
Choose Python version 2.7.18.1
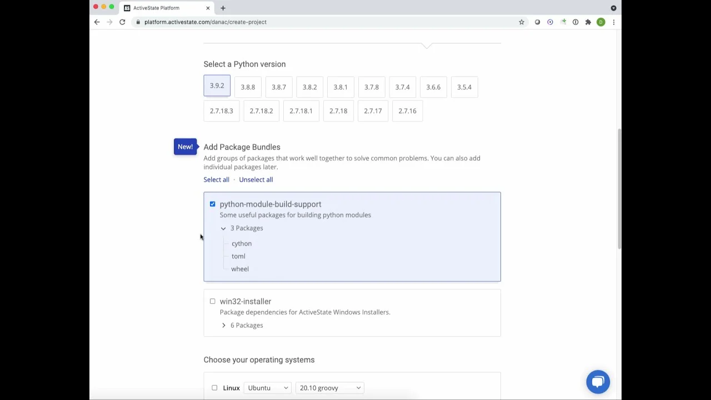[x=301, y=111]
